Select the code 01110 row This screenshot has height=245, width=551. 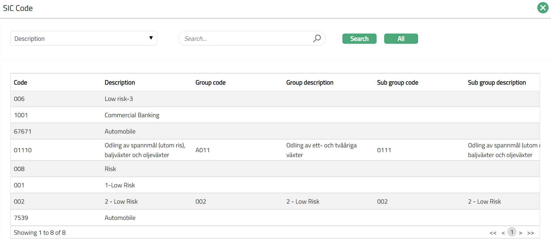(x=23, y=150)
